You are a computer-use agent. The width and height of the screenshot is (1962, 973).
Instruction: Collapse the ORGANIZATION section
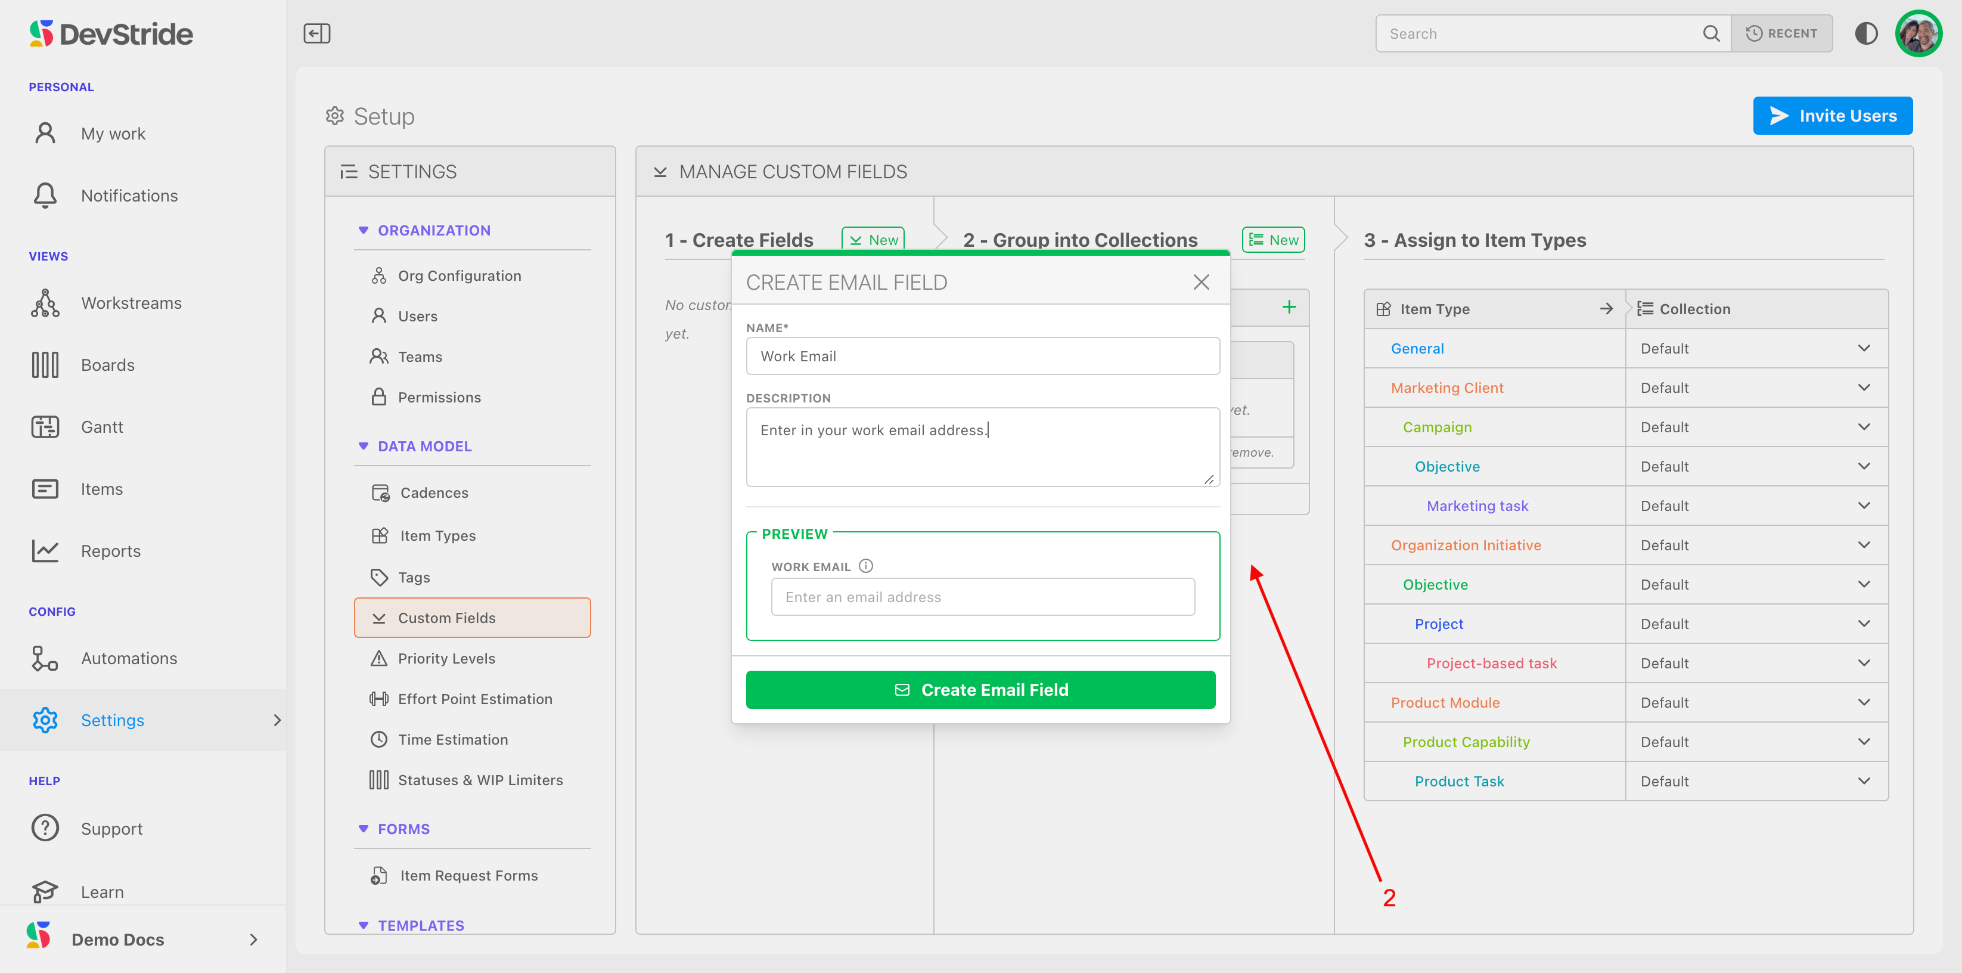tap(364, 230)
